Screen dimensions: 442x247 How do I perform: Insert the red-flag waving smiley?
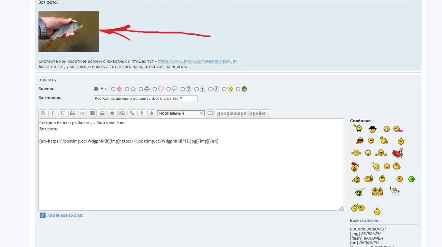(355, 167)
